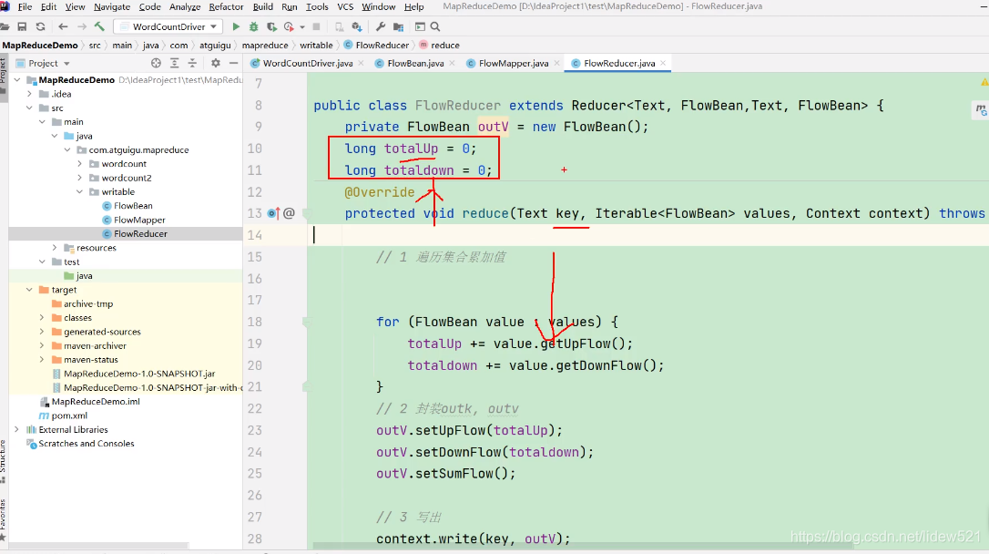Screen dimensions: 989x554
Task: Click the MapReduceDemo breadcrumb
Action: (40, 46)
